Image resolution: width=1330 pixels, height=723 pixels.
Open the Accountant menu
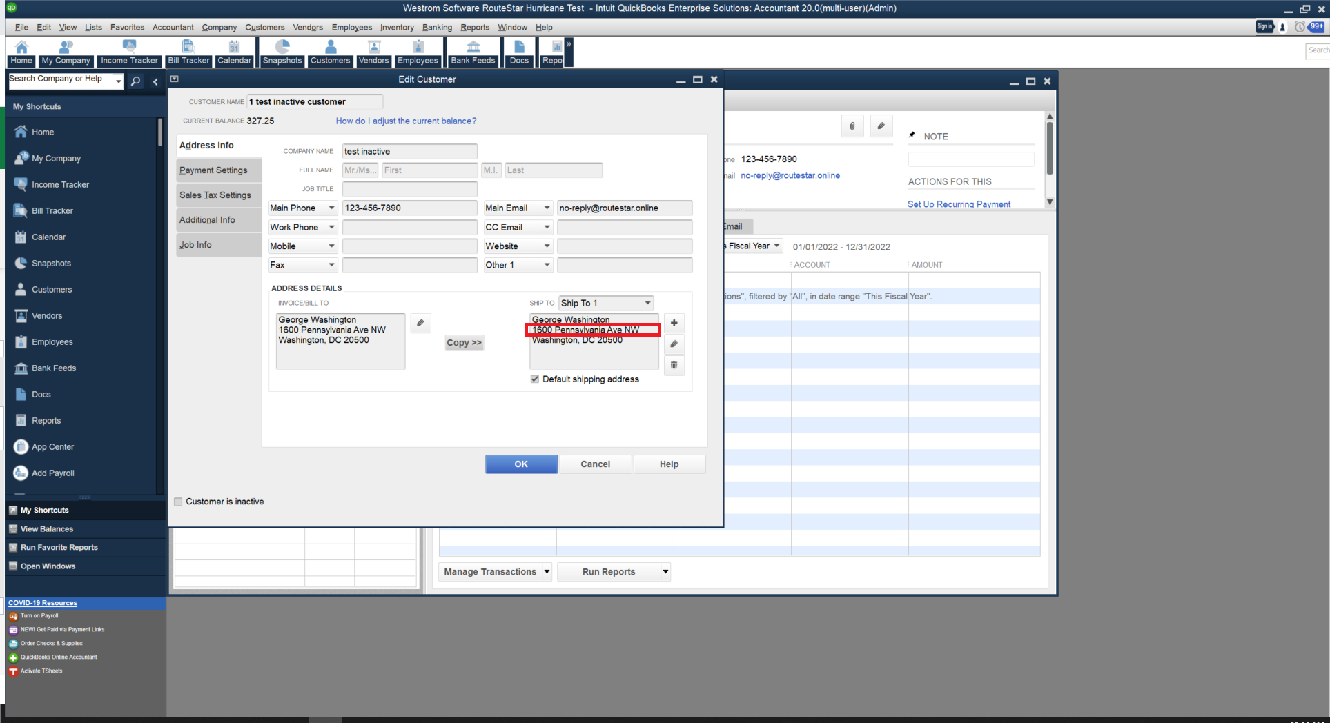click(173, 28)
